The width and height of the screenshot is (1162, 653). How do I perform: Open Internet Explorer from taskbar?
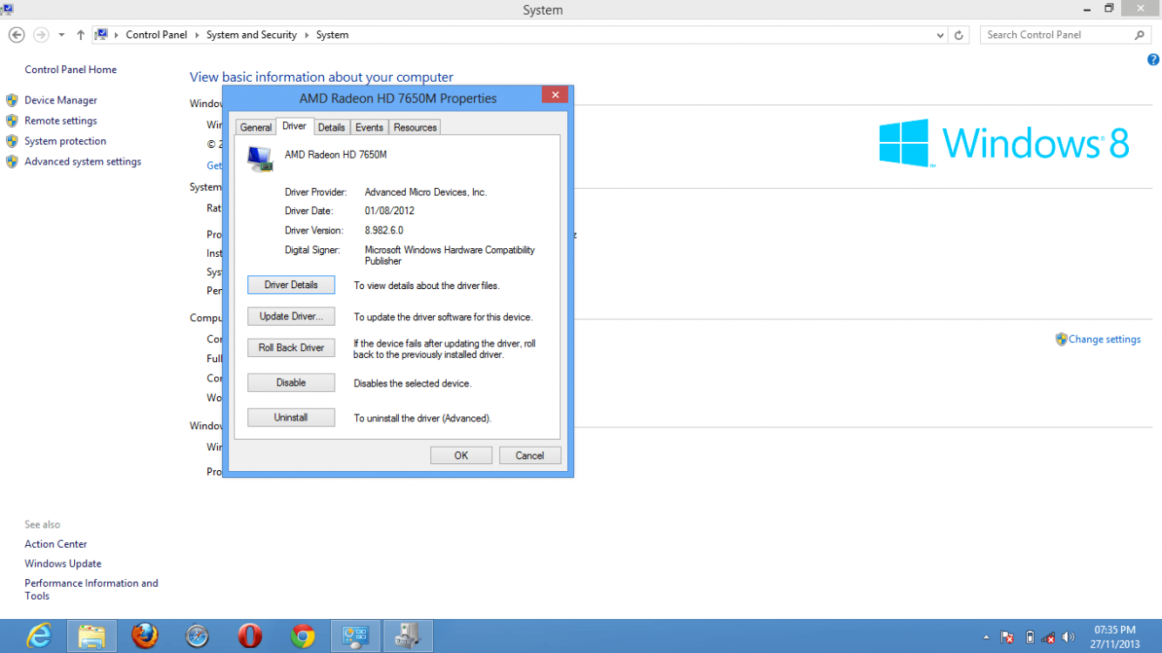39,636
